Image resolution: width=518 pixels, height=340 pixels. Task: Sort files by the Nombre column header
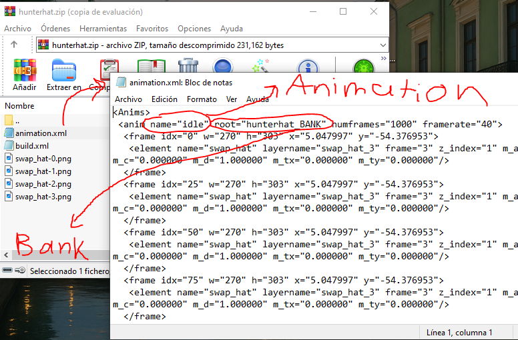click(19, 106)
